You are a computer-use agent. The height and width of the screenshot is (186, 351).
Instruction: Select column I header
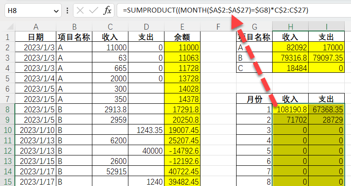[x=326, y=27]
